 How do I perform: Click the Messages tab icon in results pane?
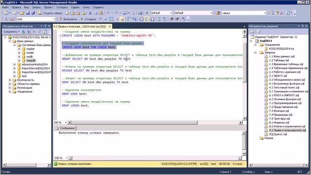[57, 128]
